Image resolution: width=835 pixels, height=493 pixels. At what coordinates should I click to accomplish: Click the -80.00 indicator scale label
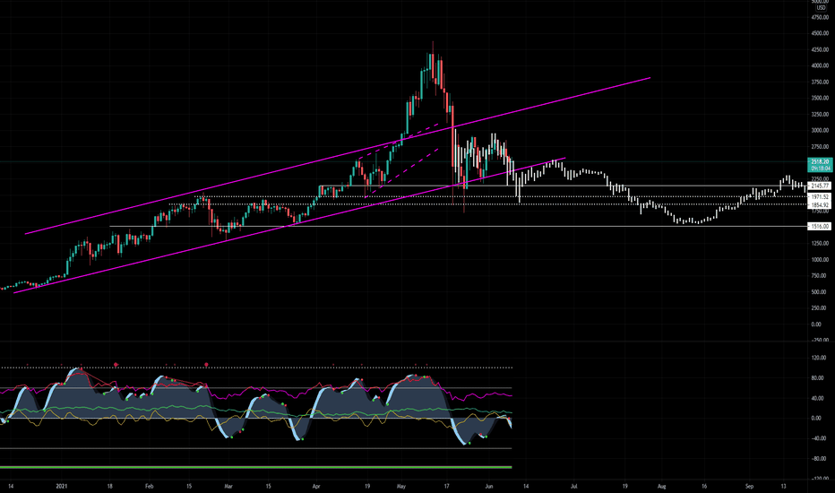coord(819,458)
